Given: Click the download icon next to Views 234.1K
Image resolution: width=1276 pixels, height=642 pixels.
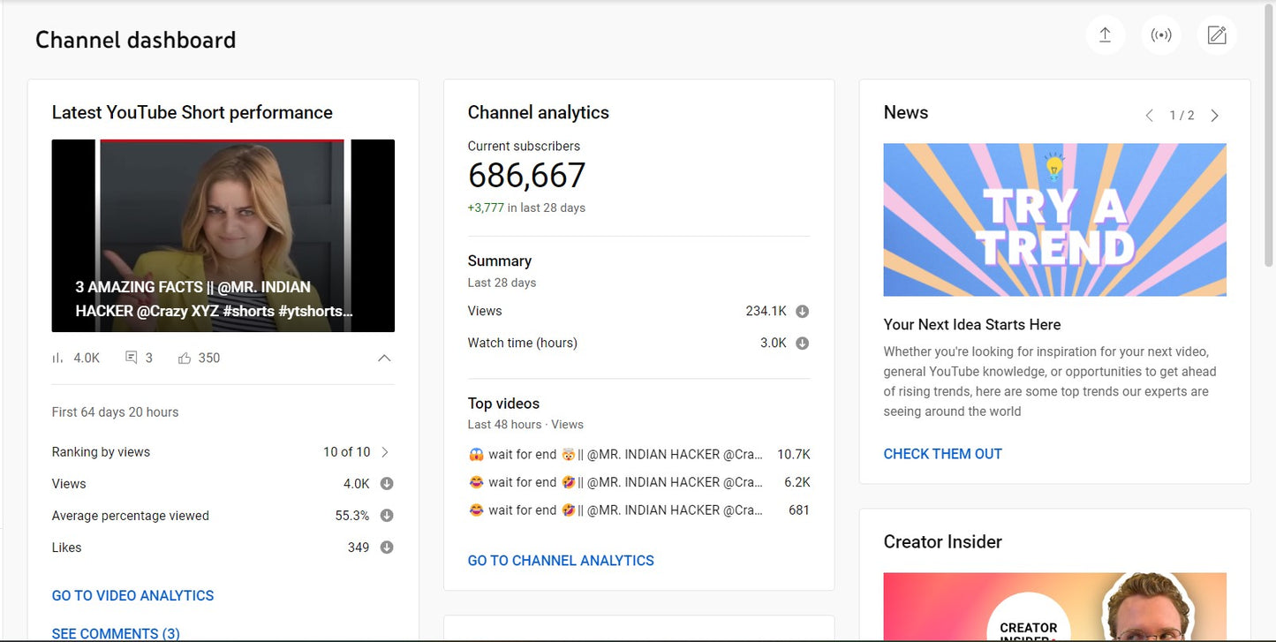Looking at the screenshot, I should [802, 311].
